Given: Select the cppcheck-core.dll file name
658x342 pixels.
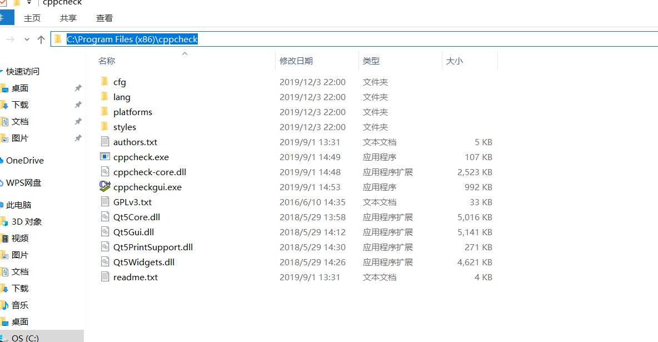Looking at the screenshot, I should pyautogui.click(x=149, y=172).
